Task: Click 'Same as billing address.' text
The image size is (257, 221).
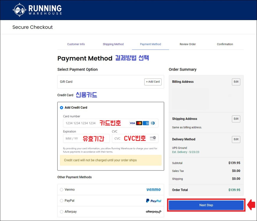Action: coord(187,127)
